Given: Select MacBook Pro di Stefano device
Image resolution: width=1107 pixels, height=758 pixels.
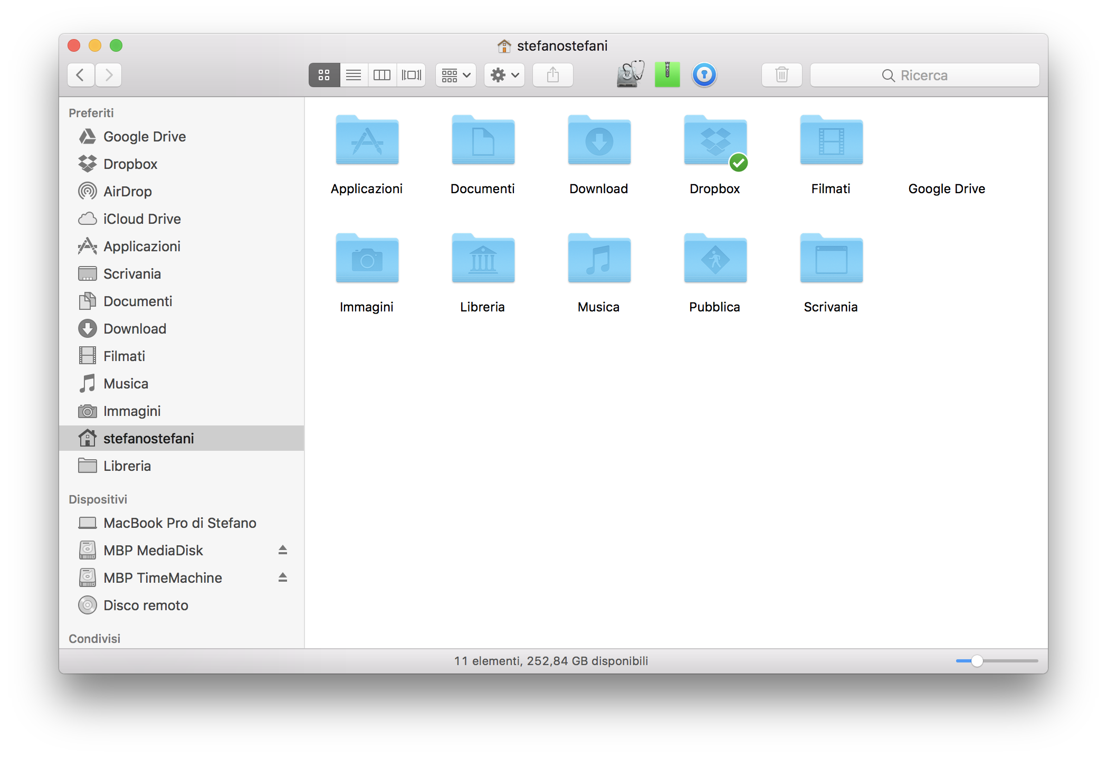Looking at the screenshot, I should (x=179, y=523).
